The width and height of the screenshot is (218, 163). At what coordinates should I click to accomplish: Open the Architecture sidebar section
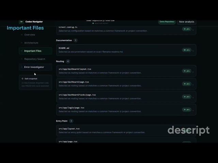click(31, 43)
